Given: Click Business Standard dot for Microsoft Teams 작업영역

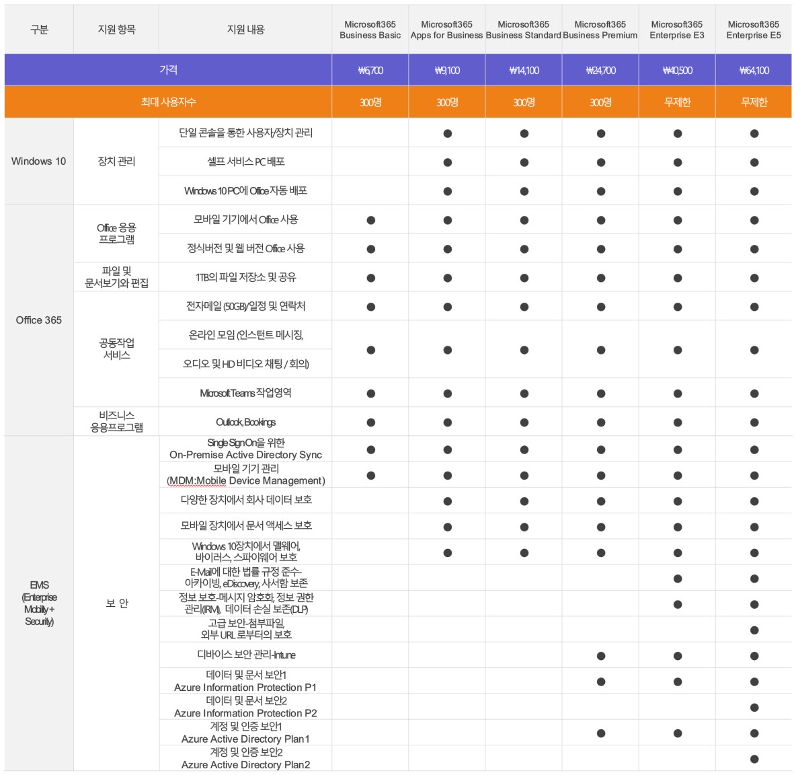Looking at the screenshot, I should 524,394.
